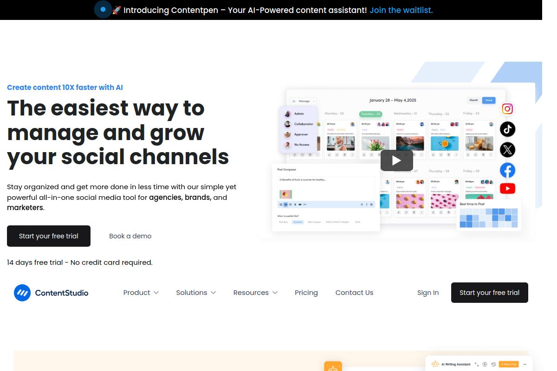The width and height of the screenshot is (557, 371).
Task: Click the YouTube icon beside the calendar
Action: click(x=507, y=188)
